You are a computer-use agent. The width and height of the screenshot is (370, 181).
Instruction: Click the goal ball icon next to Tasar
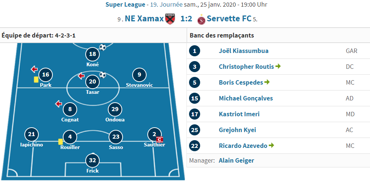pyautogui.click(x=103, y=75)
